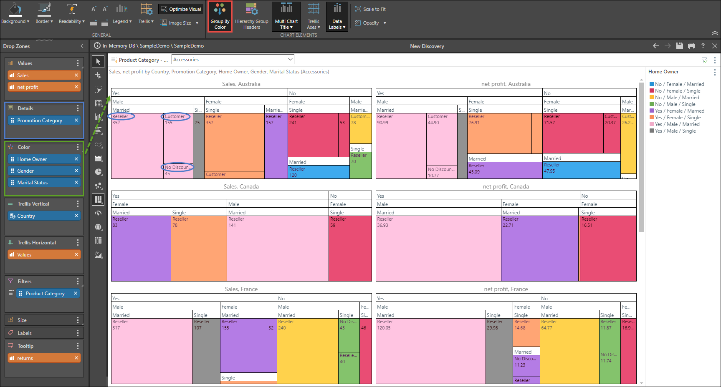Screen dimensions: 721x387
Task: Open the Data Labels dropdown
Action: [x=337, y=17]
